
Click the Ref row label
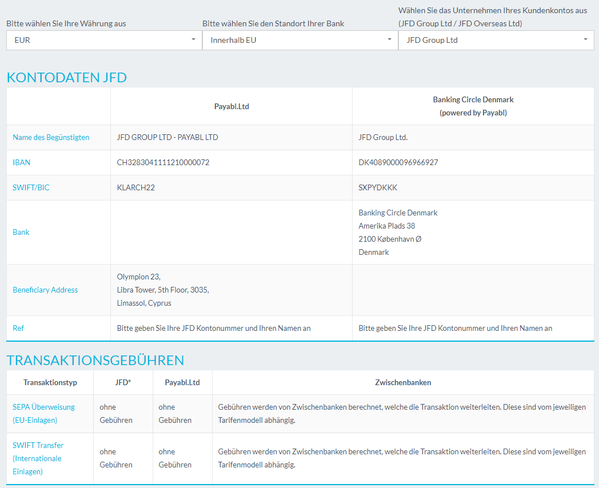click(18, 328)
